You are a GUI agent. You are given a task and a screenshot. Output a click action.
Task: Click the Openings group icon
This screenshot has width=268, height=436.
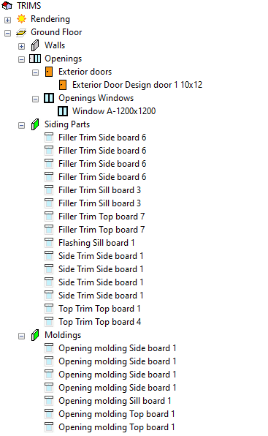click(35, 59)
